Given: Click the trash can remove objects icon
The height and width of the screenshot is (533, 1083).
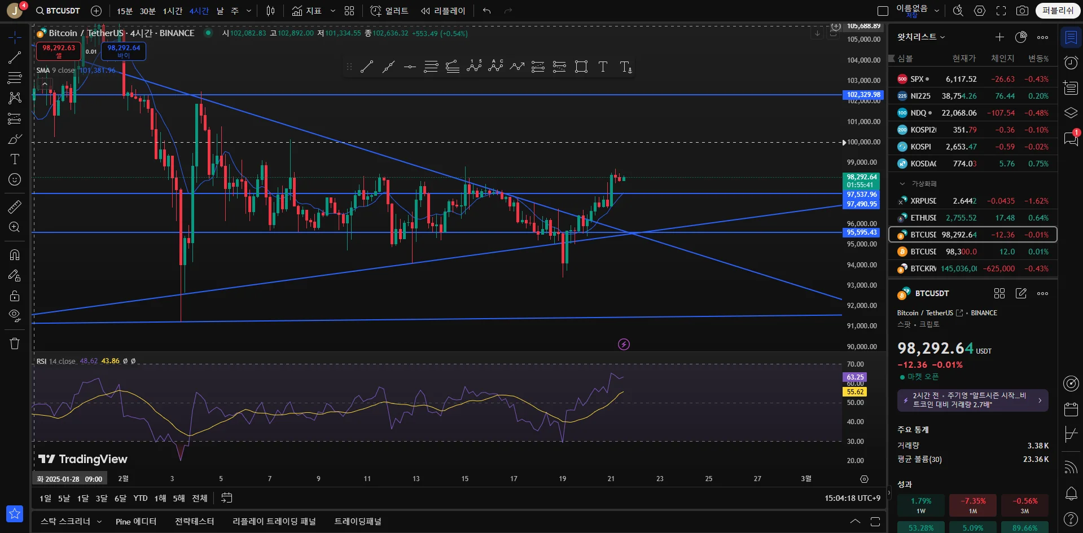Looking at the screenshot, I should point(15,343).
